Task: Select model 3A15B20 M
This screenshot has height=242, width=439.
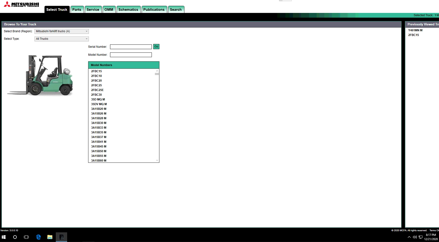Action: coord(99,109)
